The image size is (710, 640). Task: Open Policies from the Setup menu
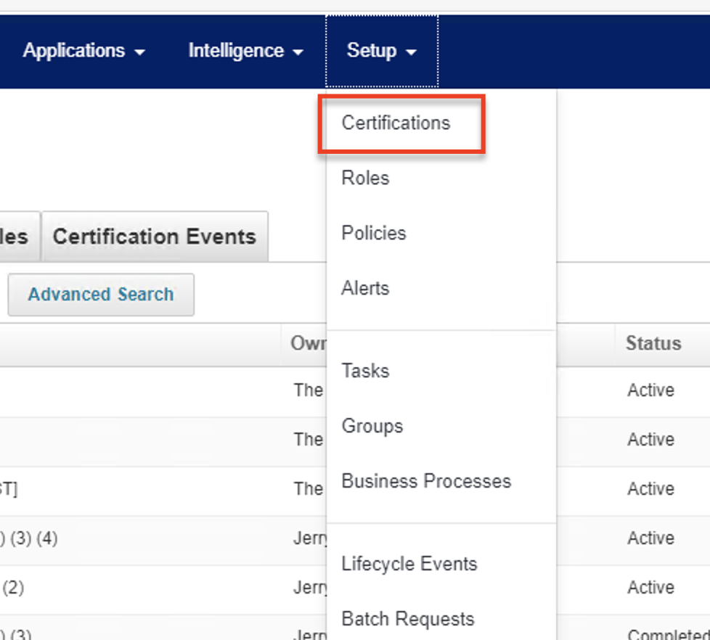[x=373, y=234]
